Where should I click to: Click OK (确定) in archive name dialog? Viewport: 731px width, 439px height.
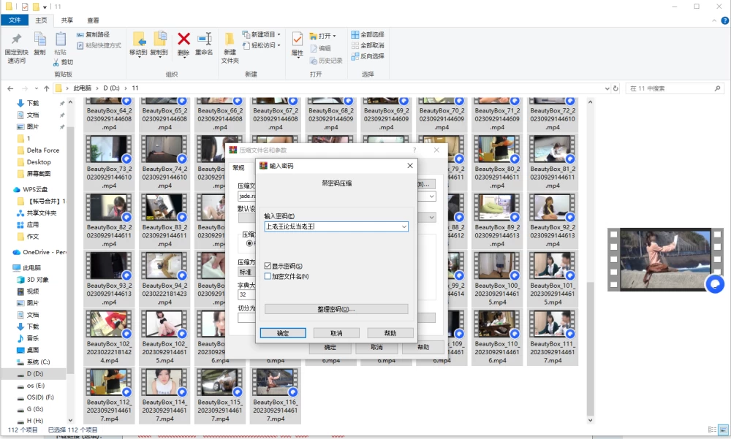pos(330,347)
